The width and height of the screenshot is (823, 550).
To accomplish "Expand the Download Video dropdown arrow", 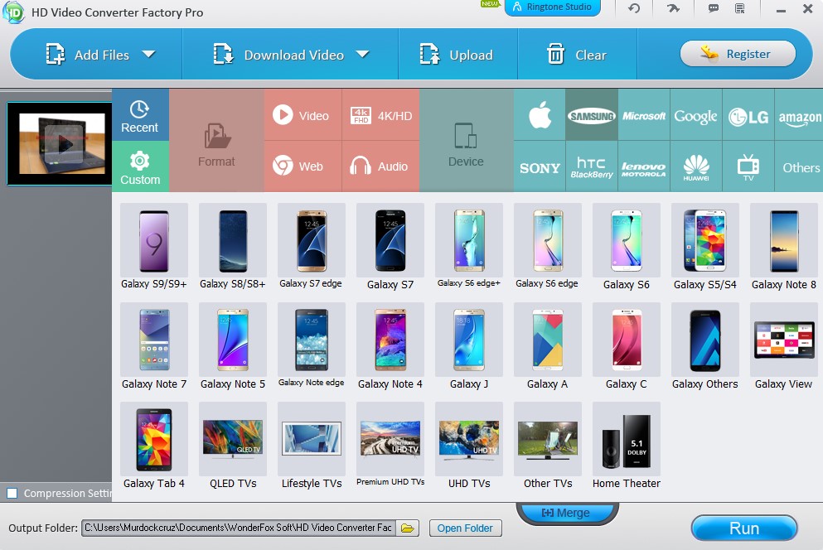I will [x=362, y=54].
